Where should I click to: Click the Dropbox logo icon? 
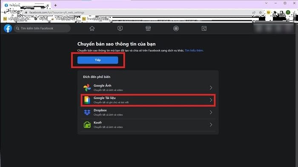(87, 112)
